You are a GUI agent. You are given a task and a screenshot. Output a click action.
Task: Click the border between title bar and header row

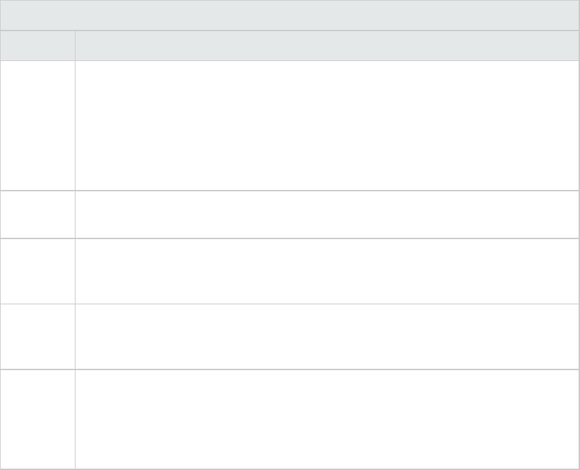point(290,31)
